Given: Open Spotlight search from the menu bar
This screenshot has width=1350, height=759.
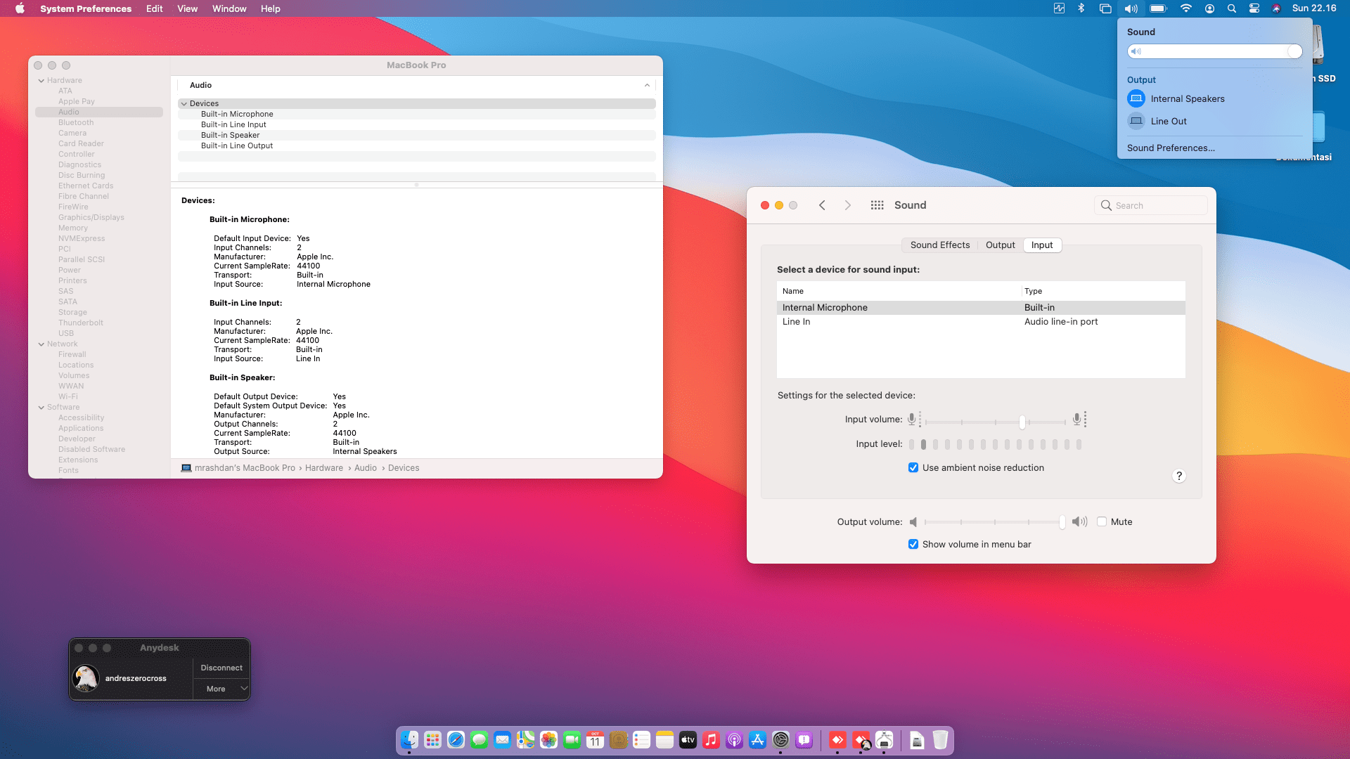Looking at the screenshot, I should 1231,8.
